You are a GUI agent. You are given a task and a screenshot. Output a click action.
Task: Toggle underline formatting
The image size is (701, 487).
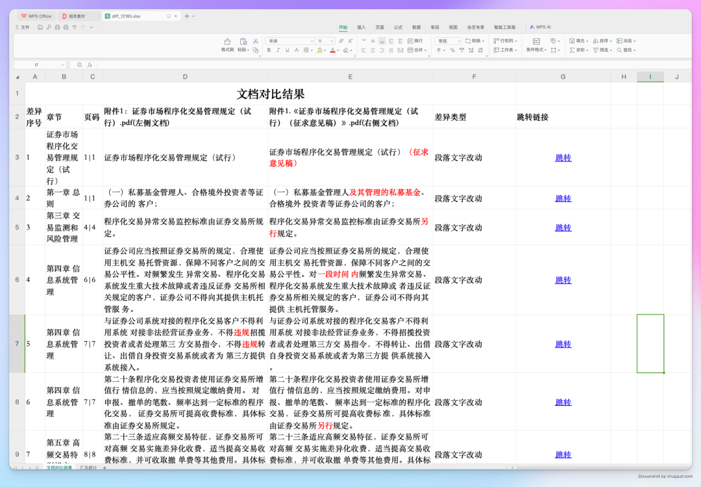click(x=287, y=50)
